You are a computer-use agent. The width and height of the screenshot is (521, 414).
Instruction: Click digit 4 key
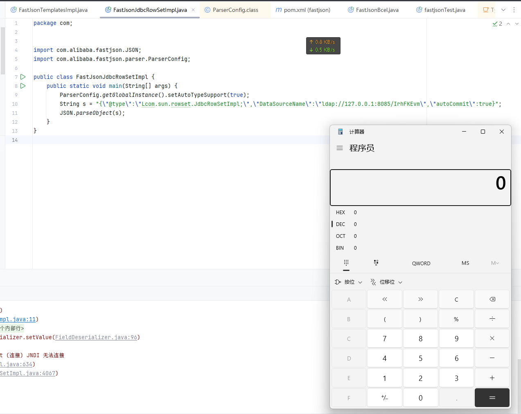[385, 358]
